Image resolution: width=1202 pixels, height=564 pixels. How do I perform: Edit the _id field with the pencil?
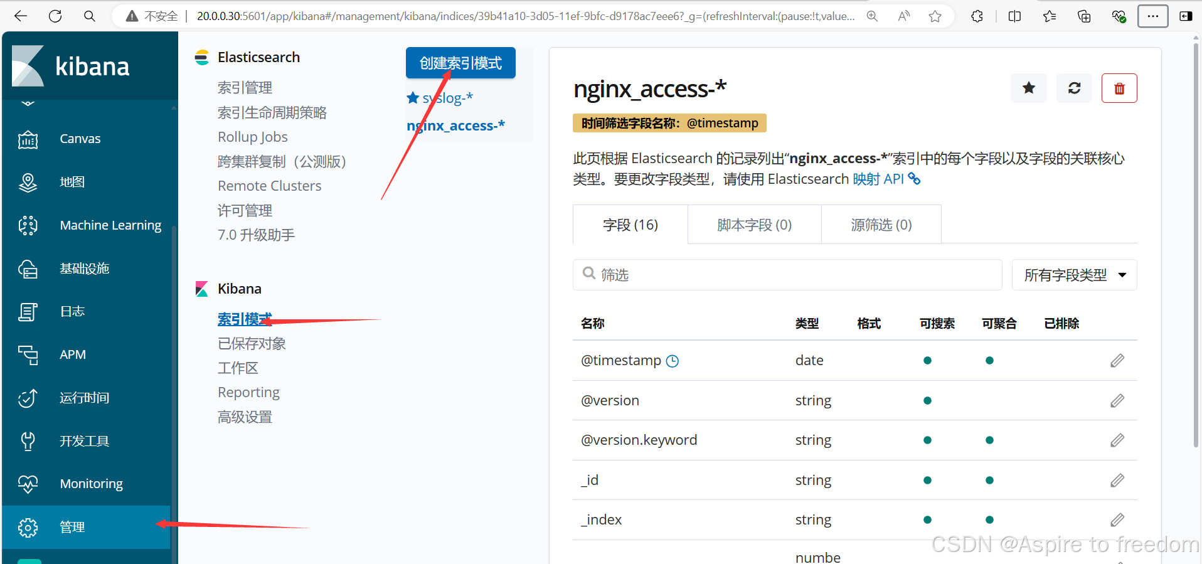[1117, 481]
